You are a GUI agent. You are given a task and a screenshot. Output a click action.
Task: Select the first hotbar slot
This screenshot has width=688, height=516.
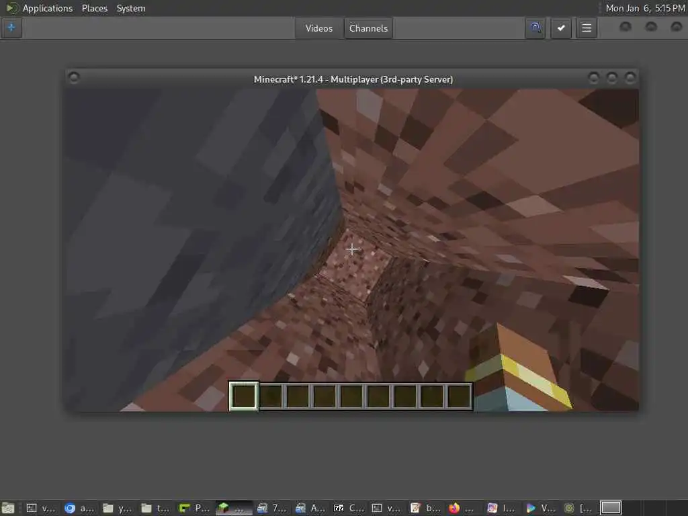(x=243, y=396)
